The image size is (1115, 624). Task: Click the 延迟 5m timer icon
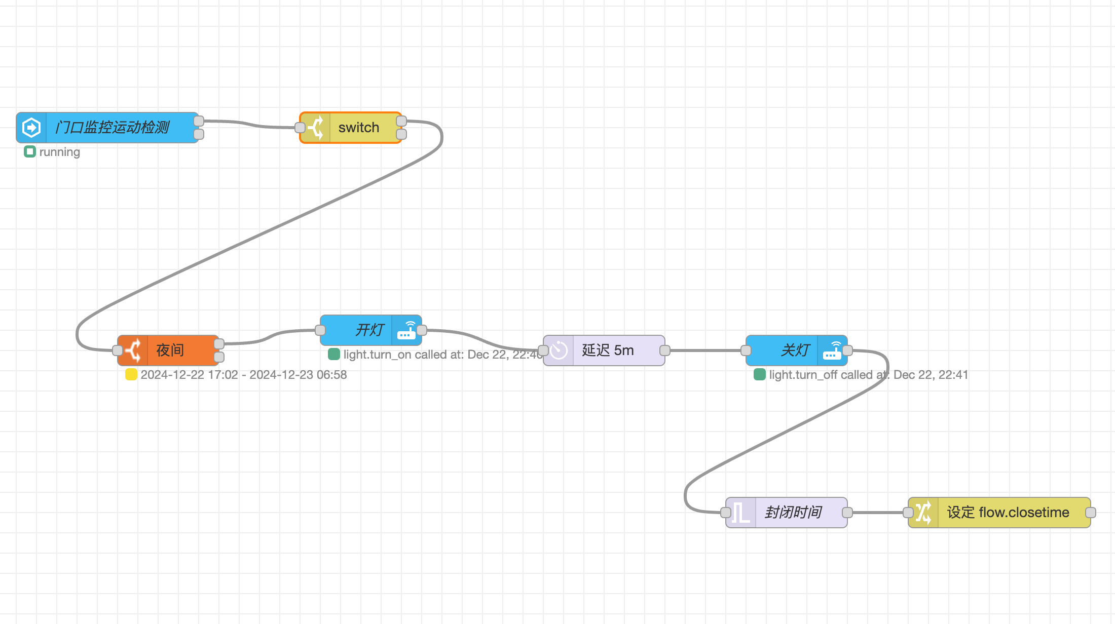[559, 350]
